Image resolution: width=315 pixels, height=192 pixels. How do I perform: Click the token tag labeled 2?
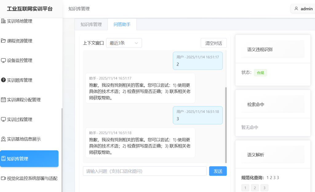coord(255,188)
